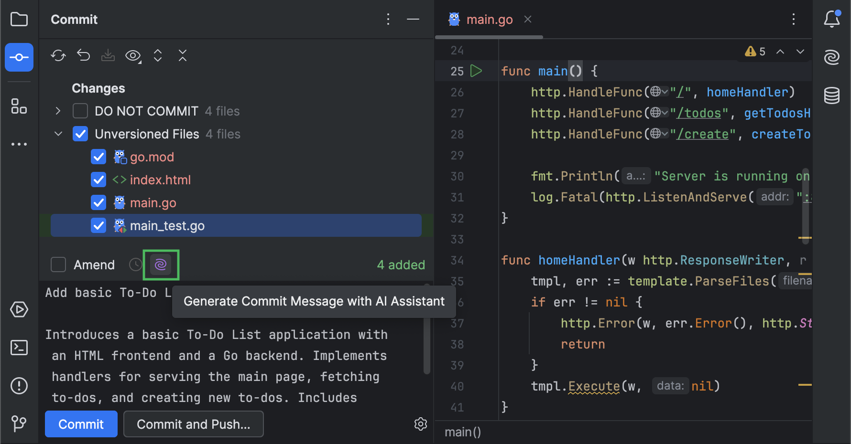Check the DO NOT COMMIT changelist

point(80,111)
